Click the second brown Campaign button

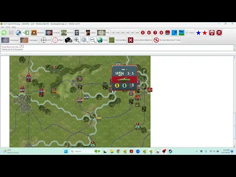(x=29, y=40)
